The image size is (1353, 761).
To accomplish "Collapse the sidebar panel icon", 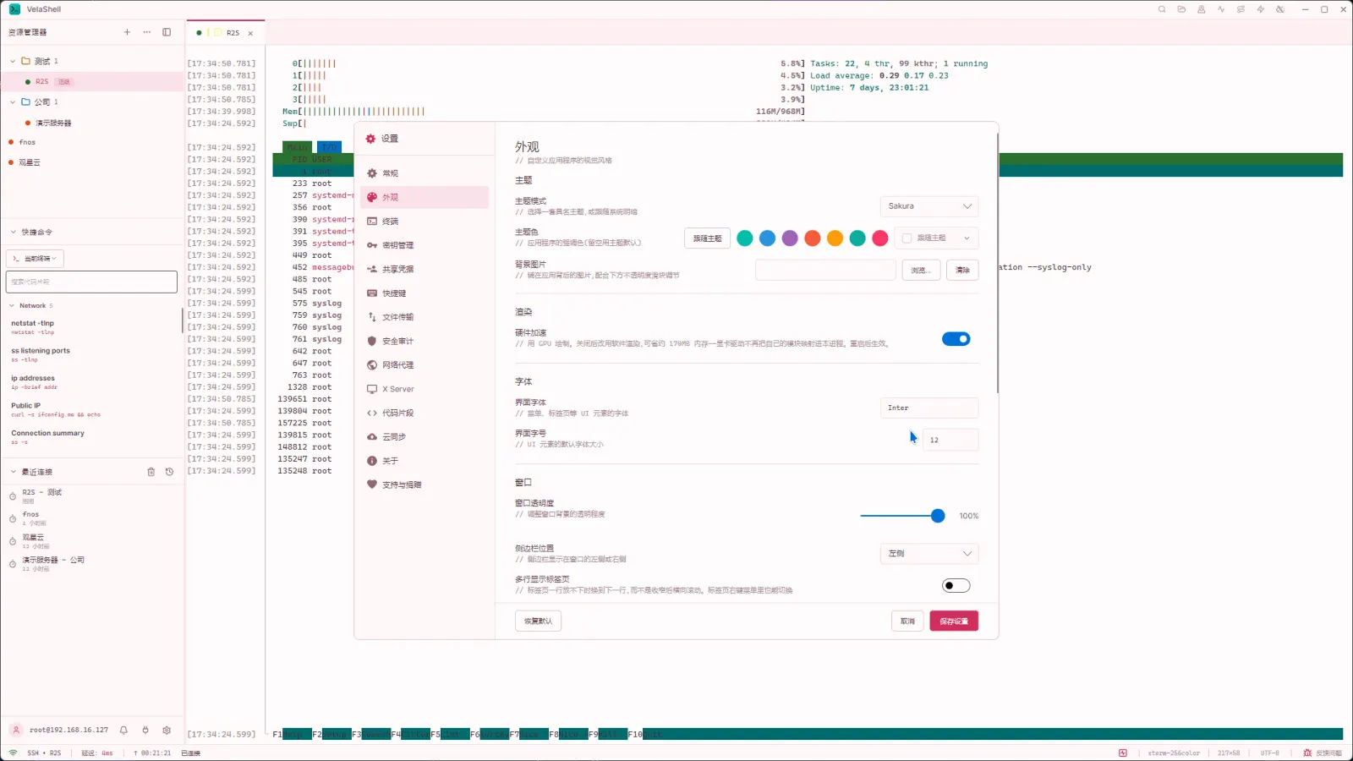I will 167,32.
